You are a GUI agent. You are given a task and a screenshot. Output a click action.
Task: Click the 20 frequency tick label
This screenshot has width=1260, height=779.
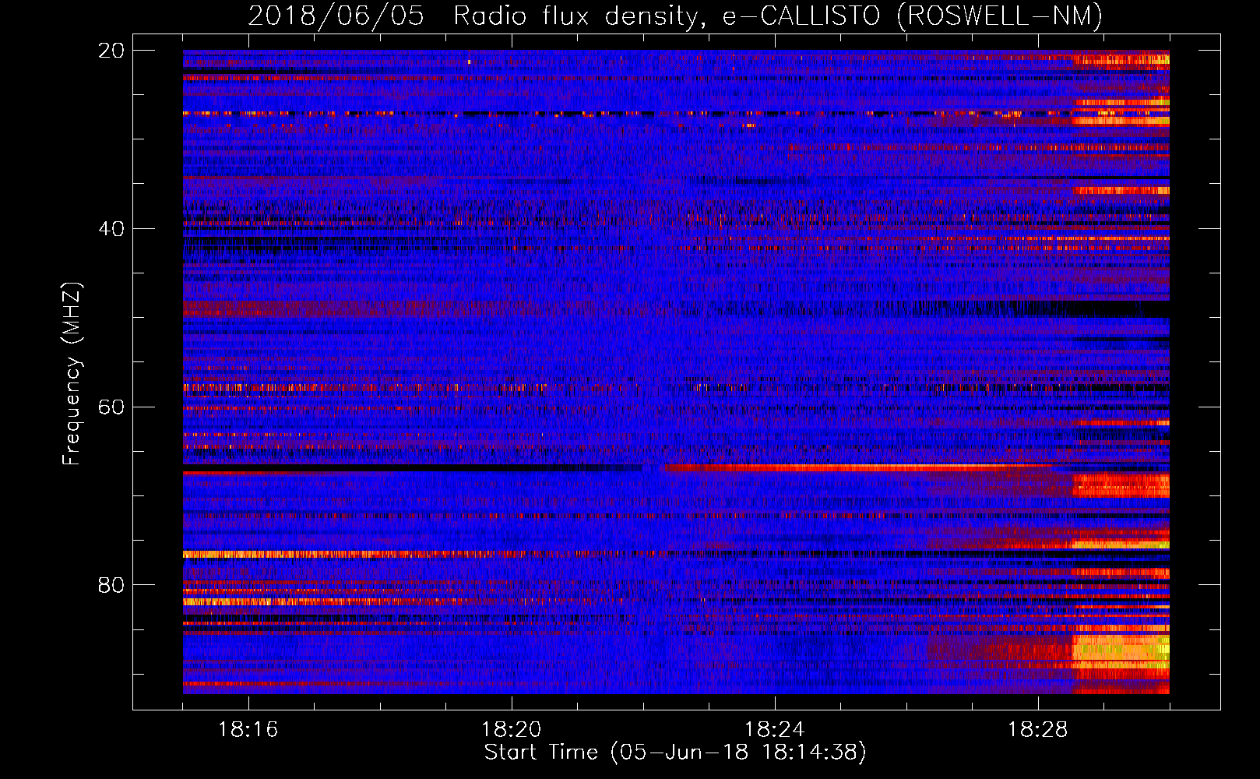[x=111, y=51]
